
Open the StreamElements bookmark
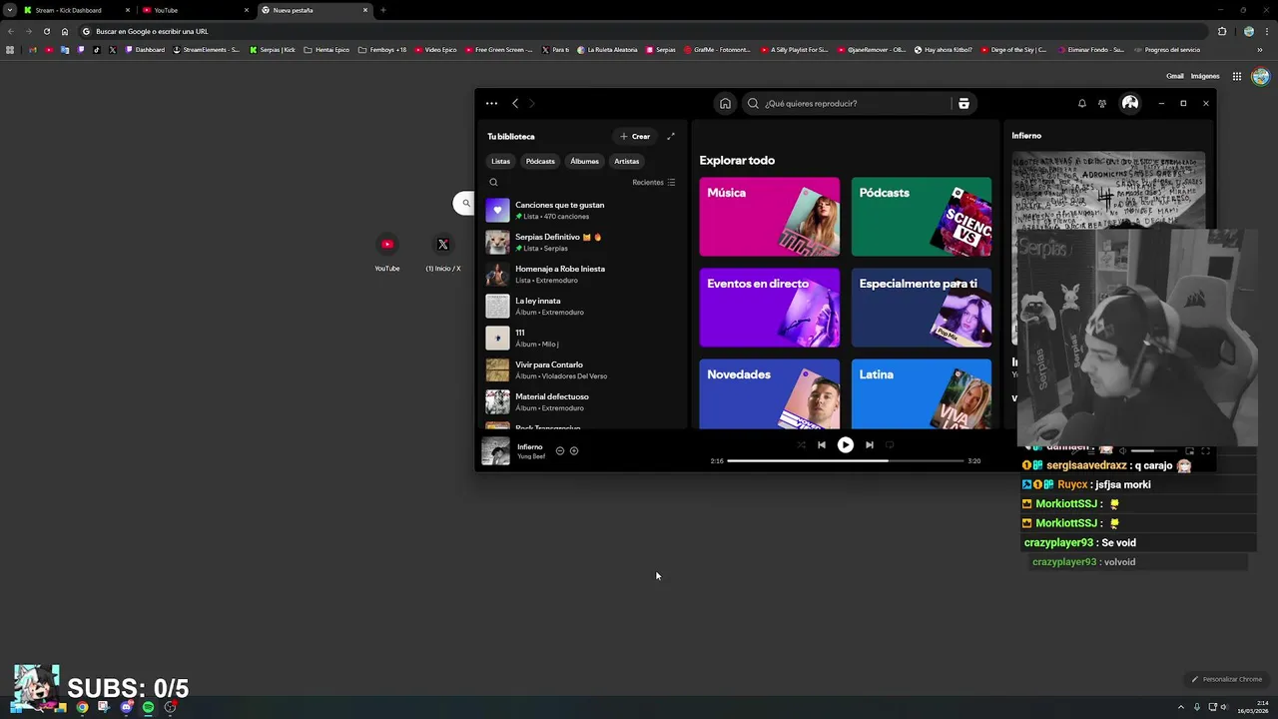pyautogui.click(x=207, y=50)
